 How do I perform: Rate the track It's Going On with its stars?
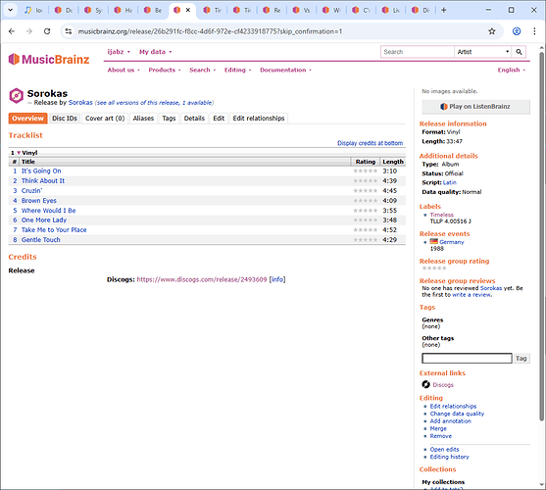(366, 171)
